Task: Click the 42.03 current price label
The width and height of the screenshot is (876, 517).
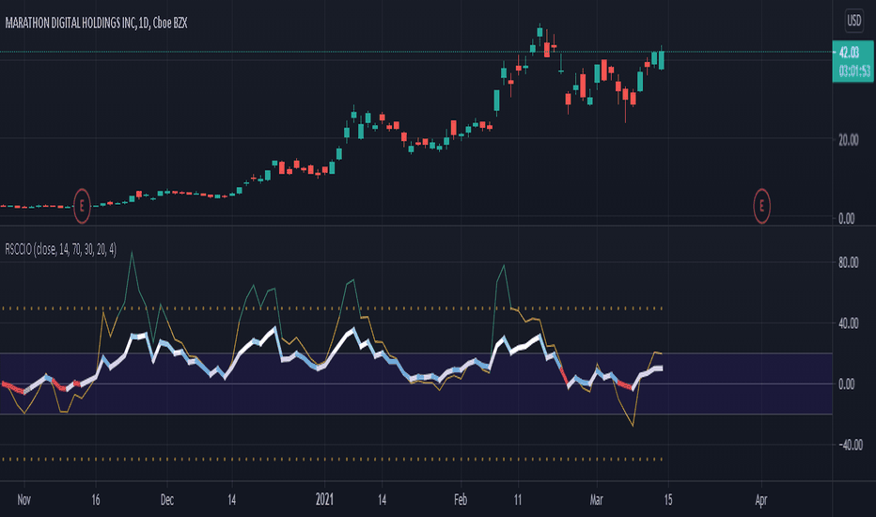Action: 849,53
